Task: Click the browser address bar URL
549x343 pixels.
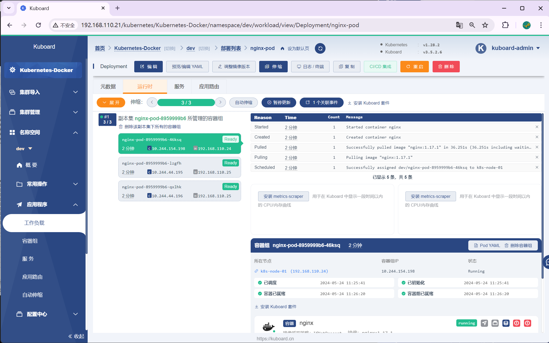Action: 220,25
